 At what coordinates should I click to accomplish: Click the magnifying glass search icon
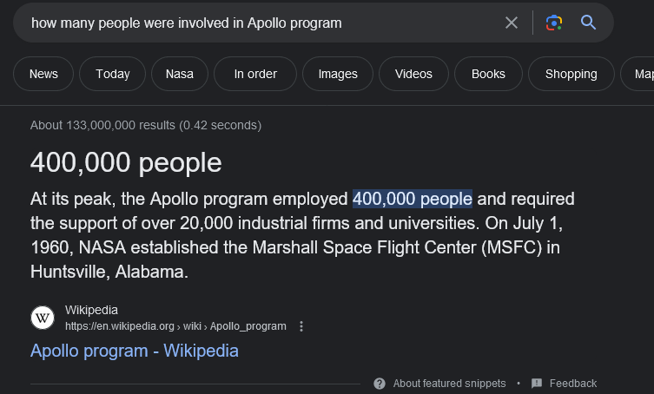589,23
